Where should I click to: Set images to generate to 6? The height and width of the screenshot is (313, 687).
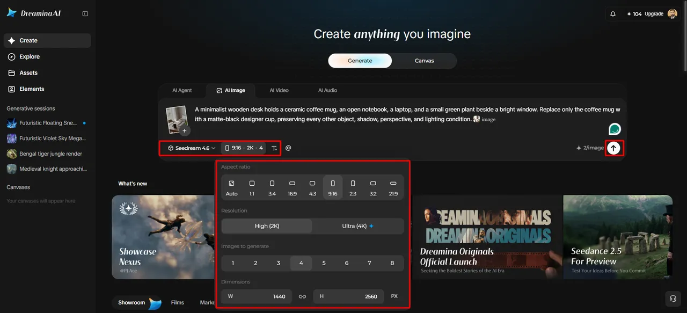[x=347, y=263]
